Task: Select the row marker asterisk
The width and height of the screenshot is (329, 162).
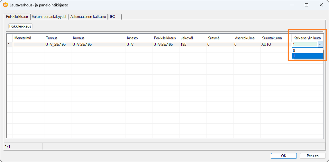Action: pyautogui.click(x=9, y=45)
